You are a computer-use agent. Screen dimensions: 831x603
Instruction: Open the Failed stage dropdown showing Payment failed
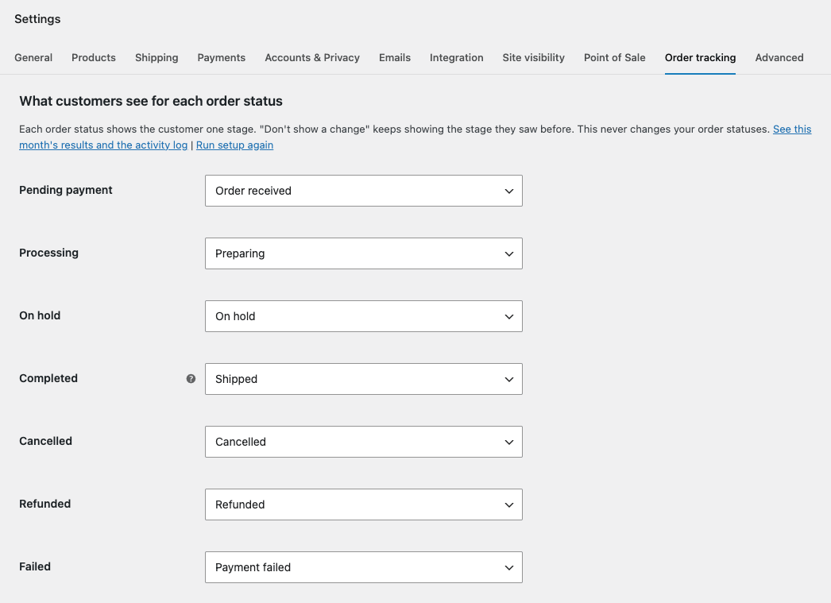[x=364, y=567]
